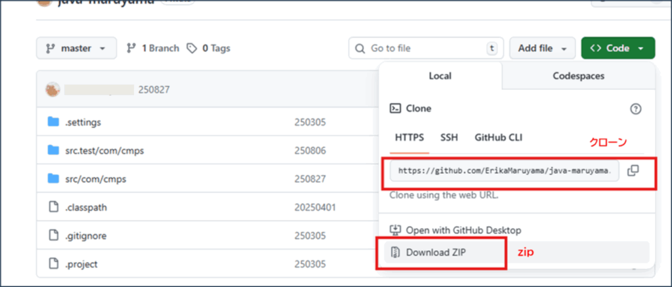The height and width of the screenshot is (287, 672).
Task: Select the HTTPS clone tab
Action: 409,138
